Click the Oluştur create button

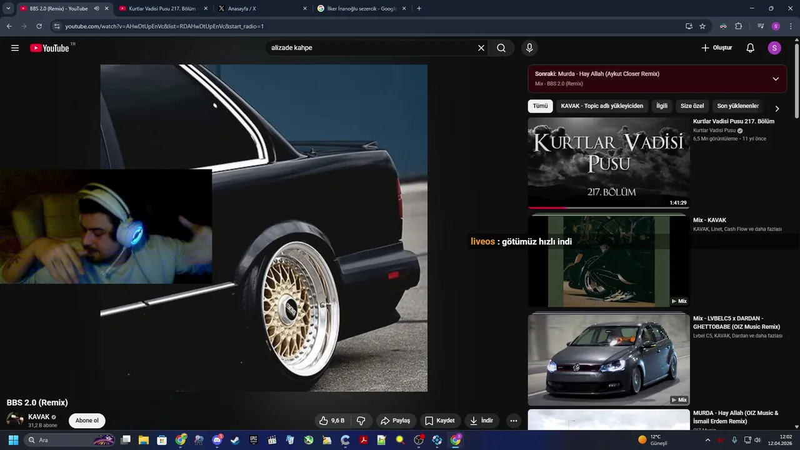coord(716,48)
